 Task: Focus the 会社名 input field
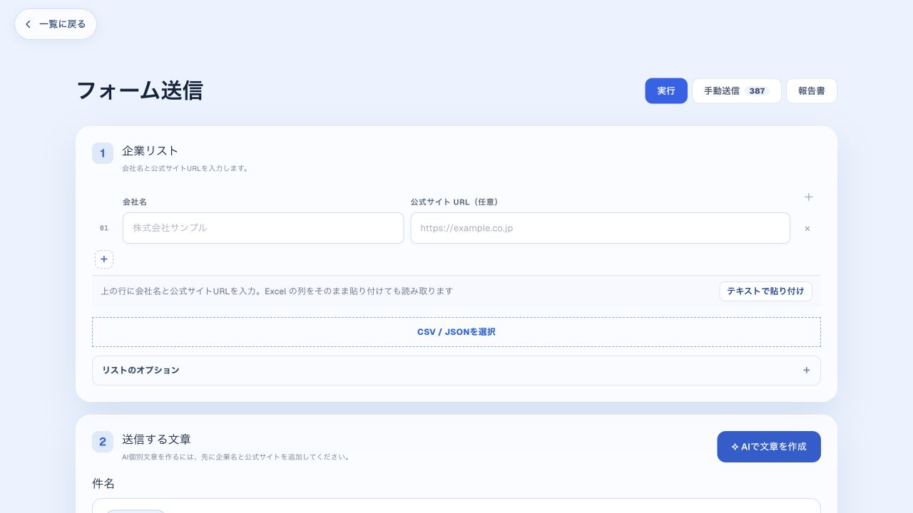[263, 228]
